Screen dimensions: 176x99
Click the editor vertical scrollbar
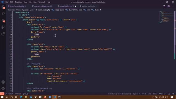175,52
